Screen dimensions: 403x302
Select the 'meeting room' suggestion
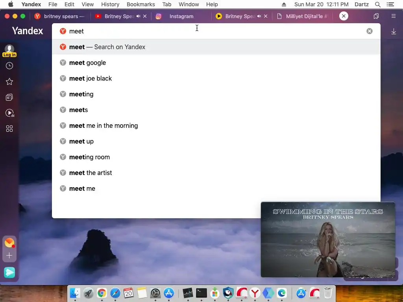coord(216,157)
